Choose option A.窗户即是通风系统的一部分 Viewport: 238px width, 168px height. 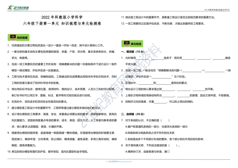click(x=156, y=127)
